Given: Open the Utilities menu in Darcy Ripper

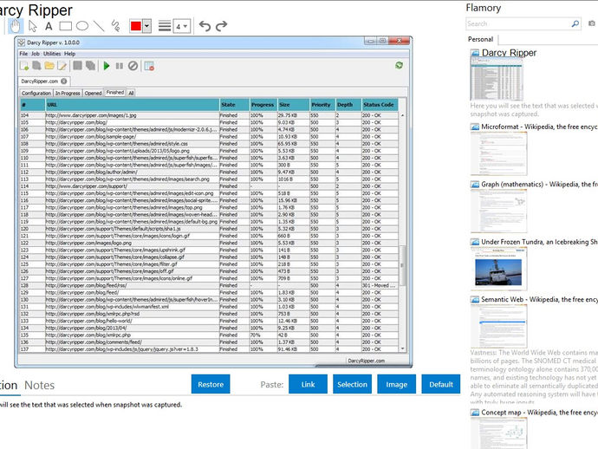Looking at the screenshot, I should click(52, 54).
